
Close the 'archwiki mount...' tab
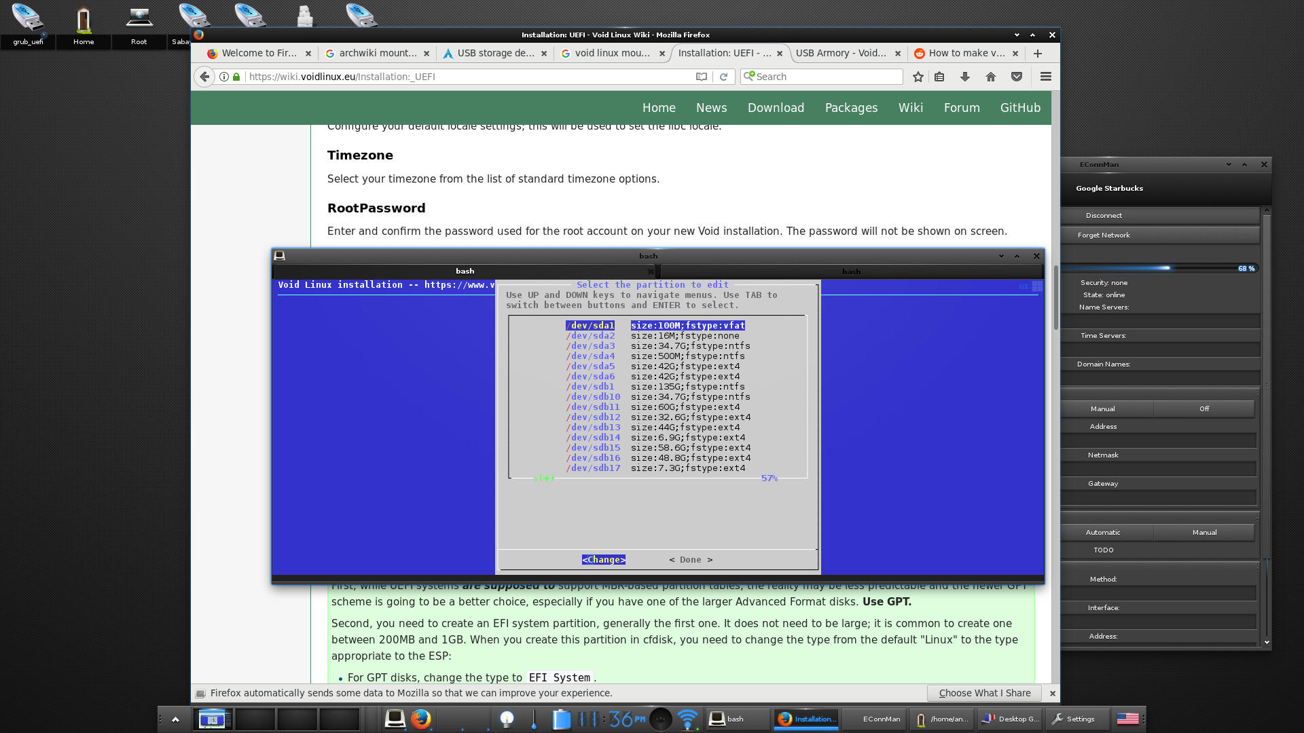click(427, 54)
